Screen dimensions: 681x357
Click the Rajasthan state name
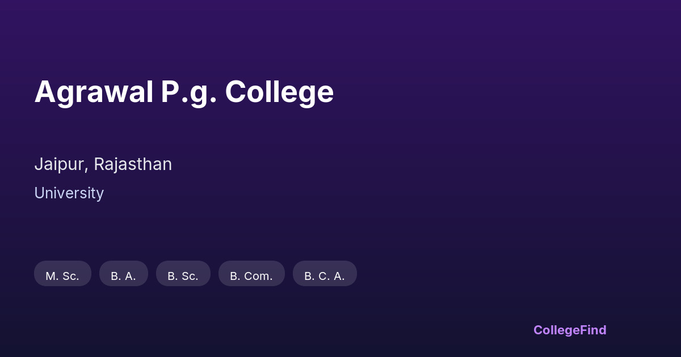(x=133, y=164)
